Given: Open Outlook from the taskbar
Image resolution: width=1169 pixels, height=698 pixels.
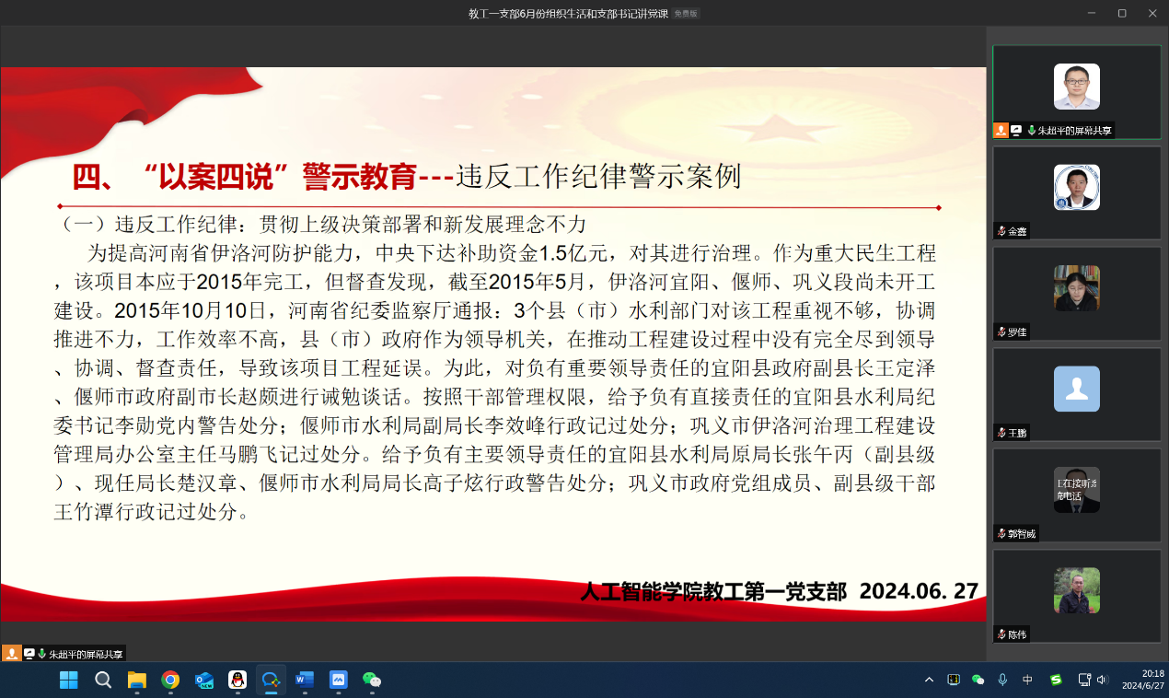Looking at the screenshot, I should click(x=204, y=681).
